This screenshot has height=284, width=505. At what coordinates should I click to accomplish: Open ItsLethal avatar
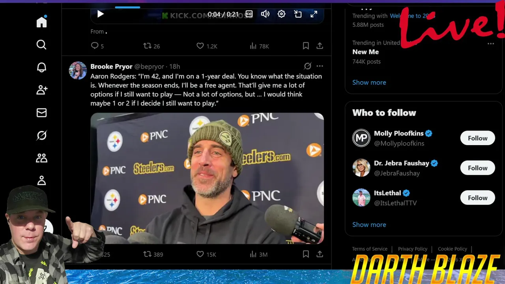361,198
